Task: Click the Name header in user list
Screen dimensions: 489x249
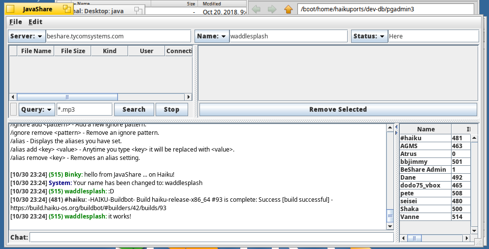Action: click(425, 129)
